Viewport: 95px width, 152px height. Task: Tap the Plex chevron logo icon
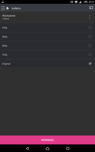8,8
